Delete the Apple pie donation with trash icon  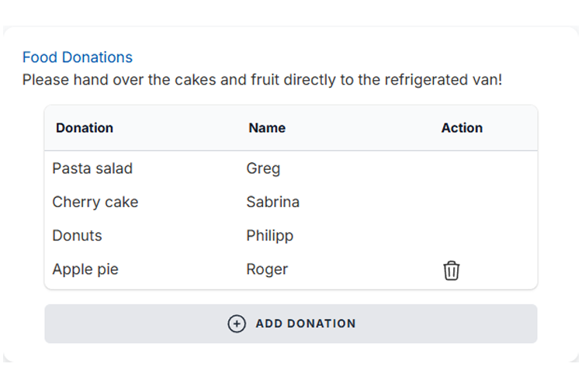tap(452, 270)
